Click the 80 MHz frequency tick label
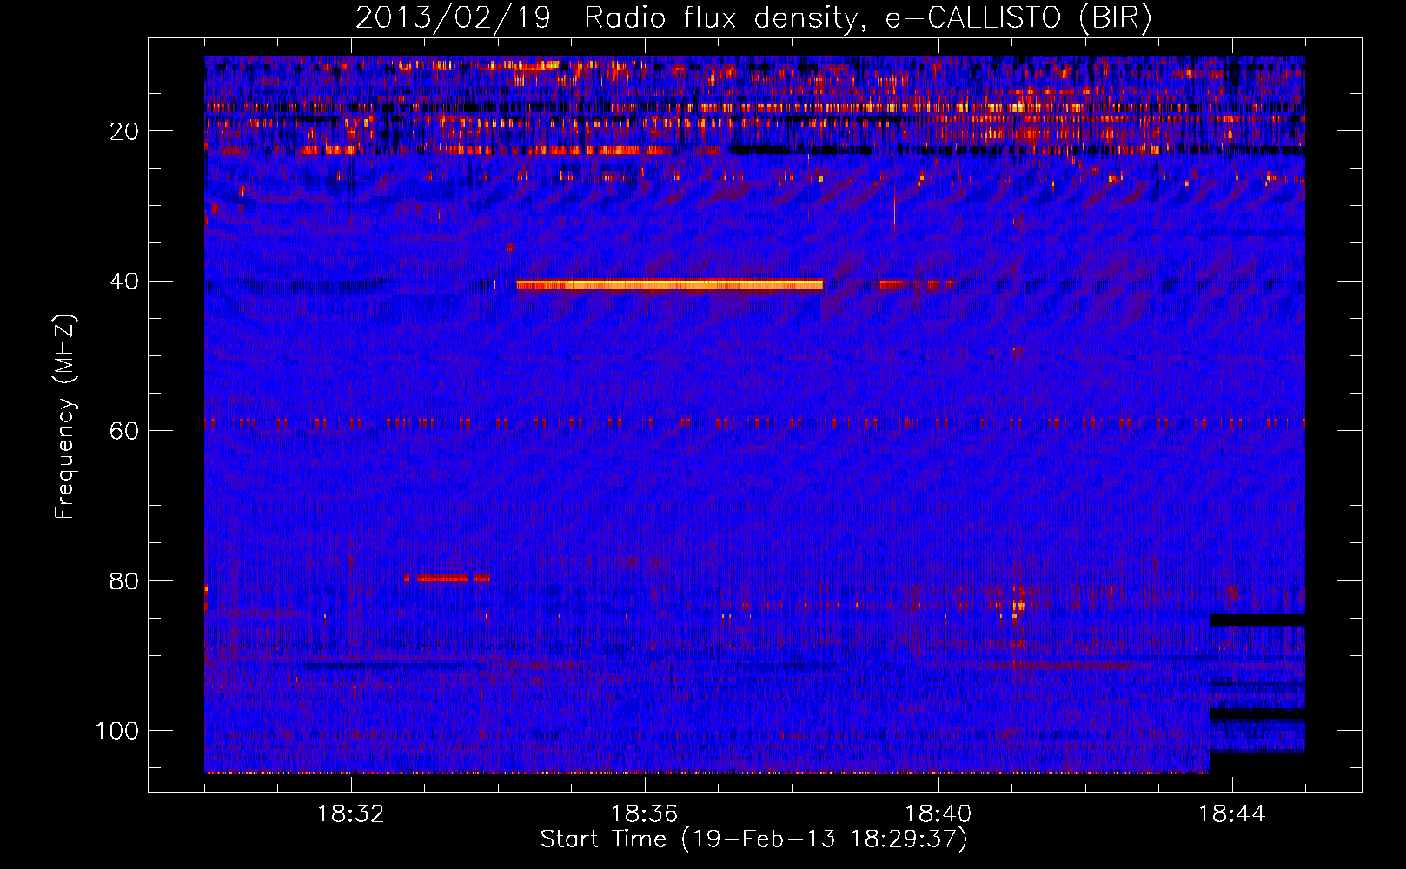 (x=124, y=580)
